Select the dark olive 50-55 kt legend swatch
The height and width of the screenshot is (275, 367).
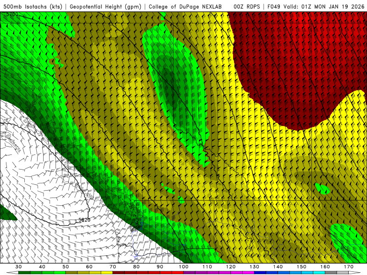(72, 273)
